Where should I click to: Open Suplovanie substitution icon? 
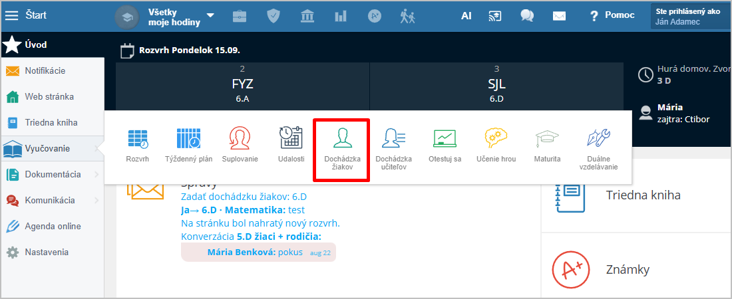pyautogui.click(x=240, y=138)
